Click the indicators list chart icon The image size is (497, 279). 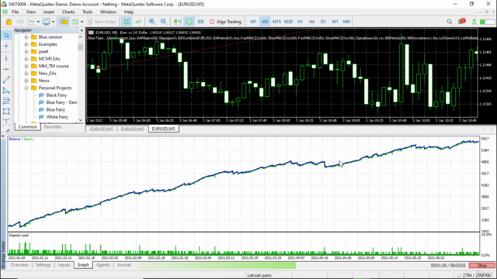75,22
